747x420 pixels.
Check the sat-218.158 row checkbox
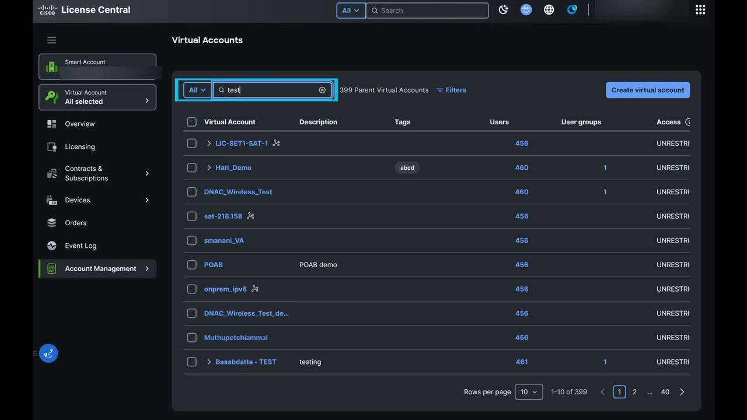pyautogui.click(x=191, y=216)
